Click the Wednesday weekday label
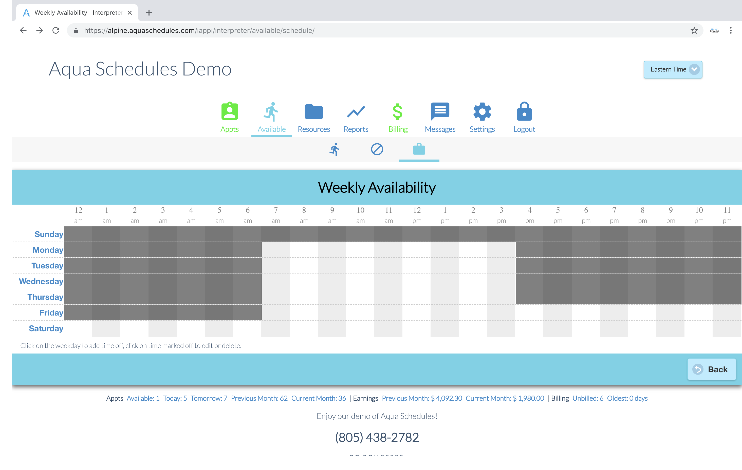The height and width of the screenshot is (470, 742). (x=41, y=281)
